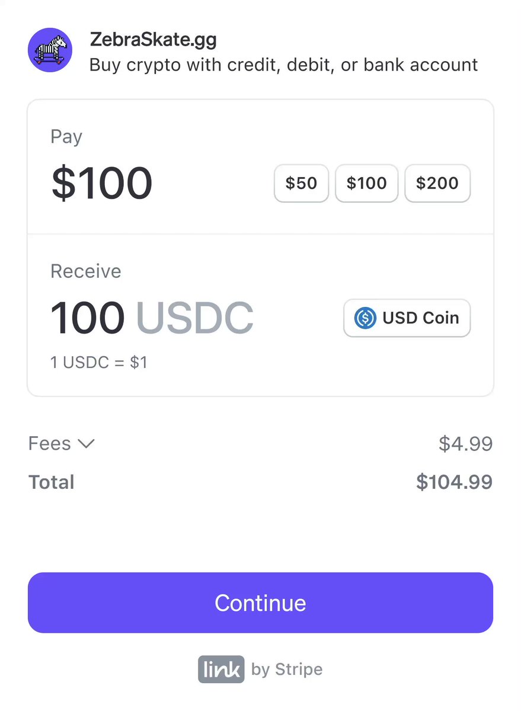Screen dimensions: 521x711
Task: Click the Fees label to show breakdown
Action: point(50,443)
